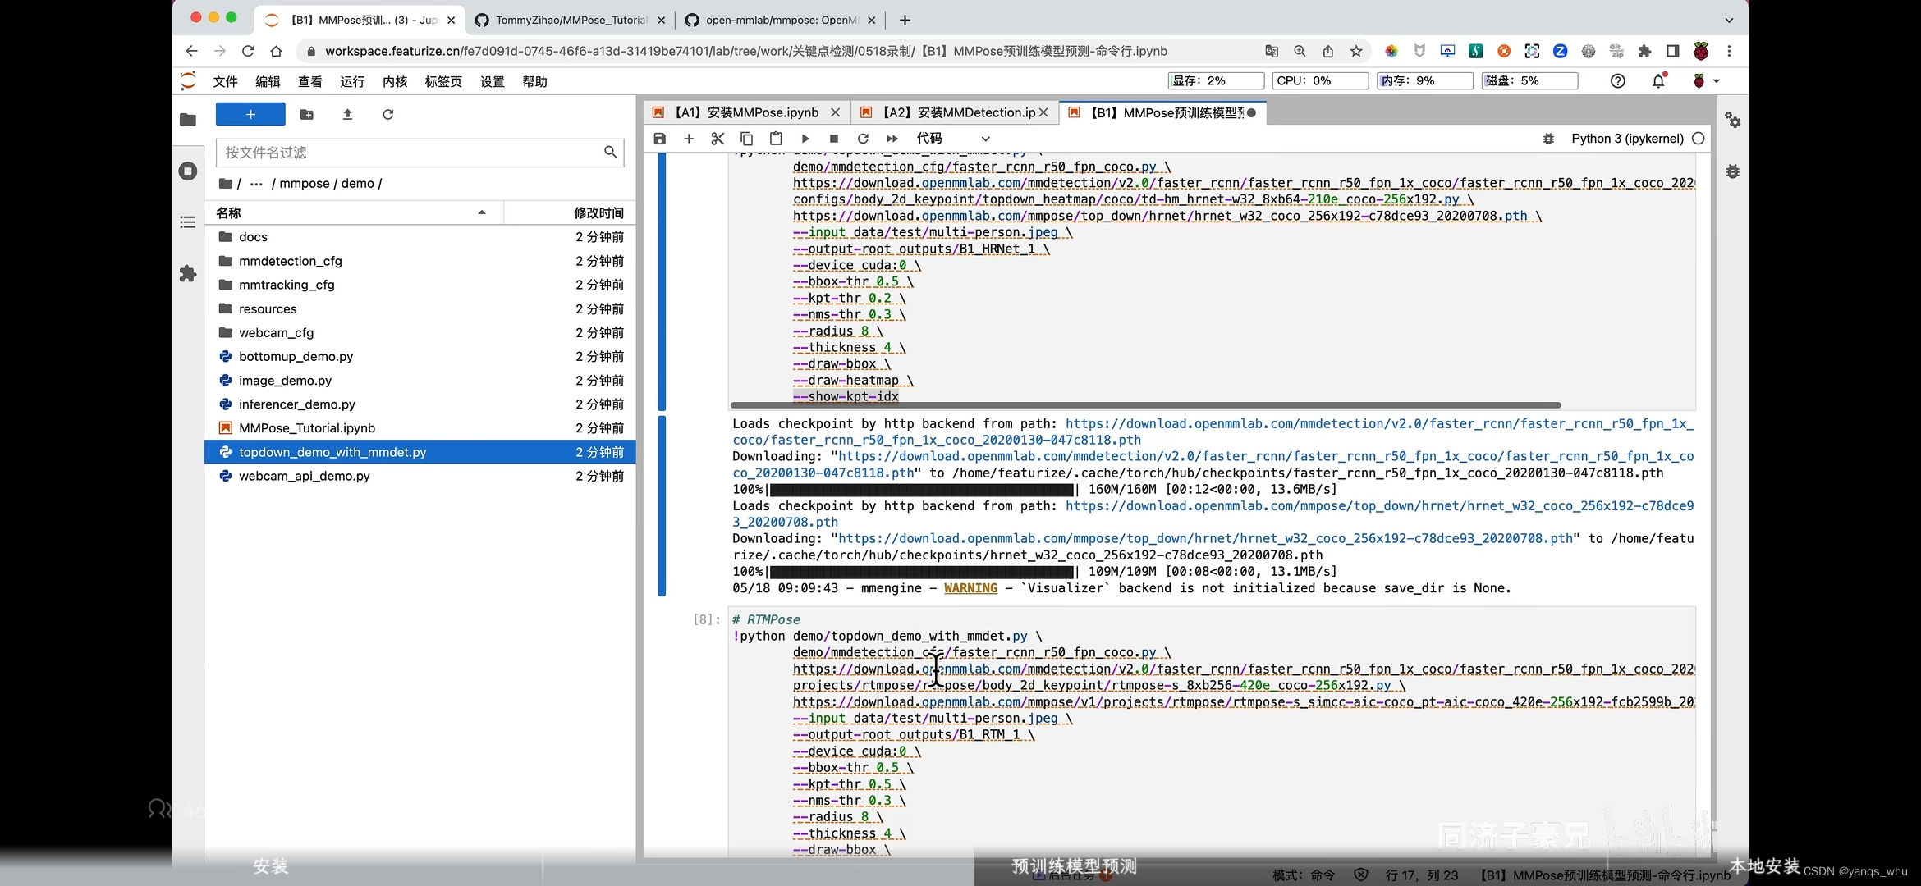This screenshot has width=1921, height=886.
Task: Open the 编辑 menu
Action: 268,81
